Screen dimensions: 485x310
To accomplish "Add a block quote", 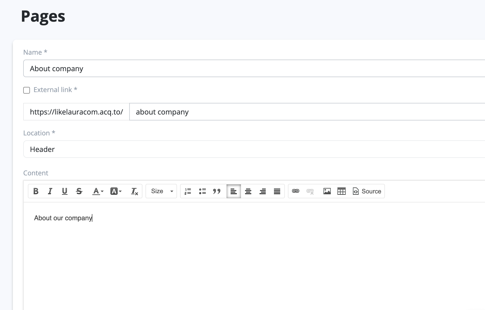I will 217,191.
